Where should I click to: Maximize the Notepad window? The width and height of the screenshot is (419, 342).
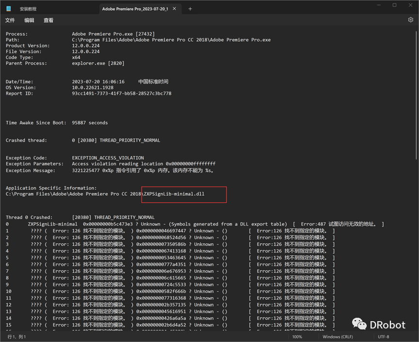(394, 5)
